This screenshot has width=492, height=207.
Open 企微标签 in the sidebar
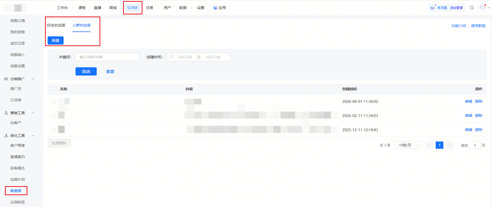click(x=18, y=202)
